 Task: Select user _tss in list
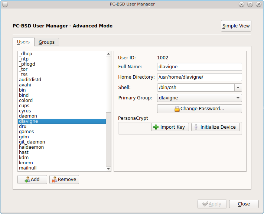click(x=62, y=75)
